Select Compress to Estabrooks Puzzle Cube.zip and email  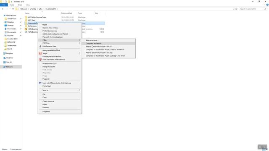coord(105,56)
